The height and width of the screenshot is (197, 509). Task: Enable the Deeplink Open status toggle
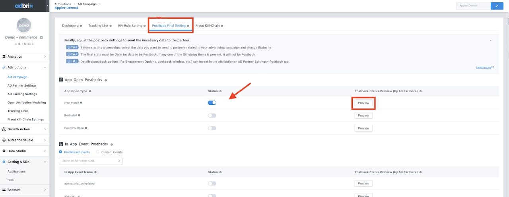pyautogui.click(x=212, y=128)
